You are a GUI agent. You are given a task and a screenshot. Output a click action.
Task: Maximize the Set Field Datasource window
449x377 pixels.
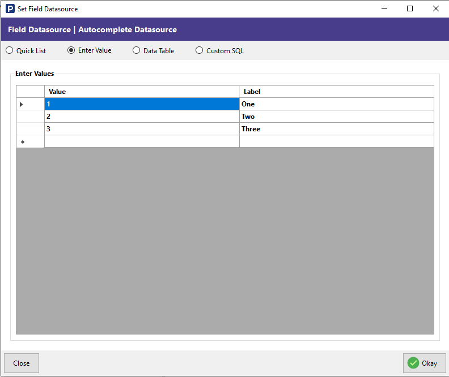(x=410, y=9)
